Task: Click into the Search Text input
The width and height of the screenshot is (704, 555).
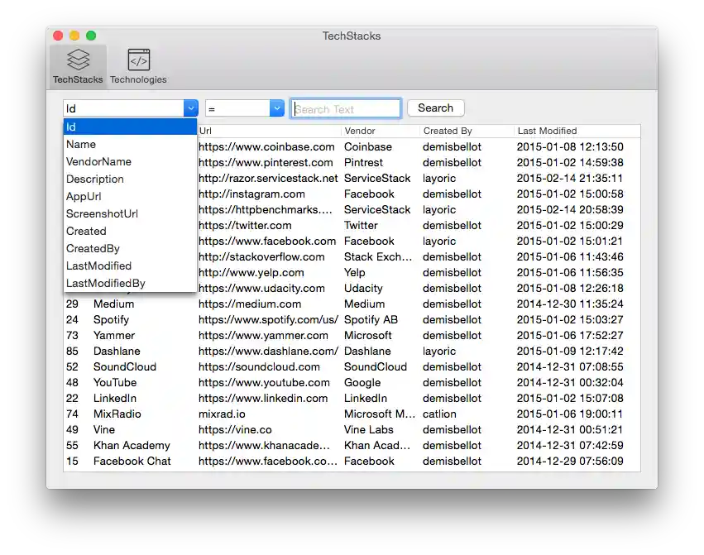Action: pos(345,108)
